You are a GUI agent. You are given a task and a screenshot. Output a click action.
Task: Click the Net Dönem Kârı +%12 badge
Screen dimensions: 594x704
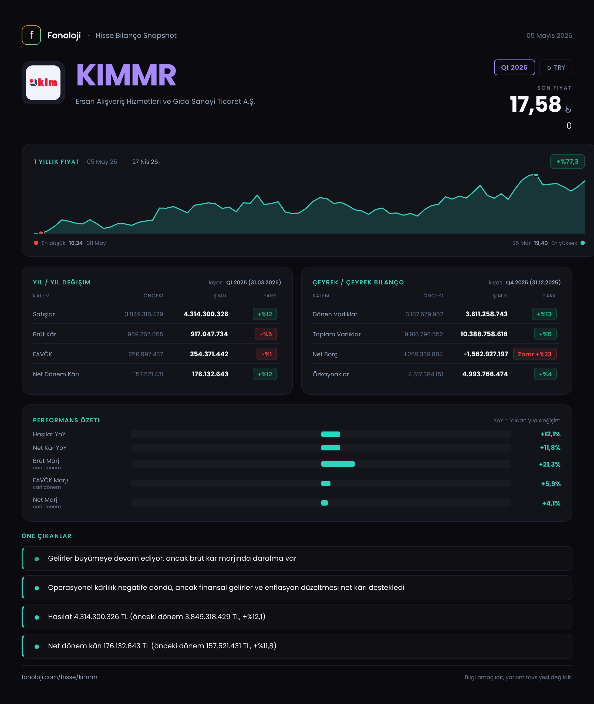(x=265, y=374)
